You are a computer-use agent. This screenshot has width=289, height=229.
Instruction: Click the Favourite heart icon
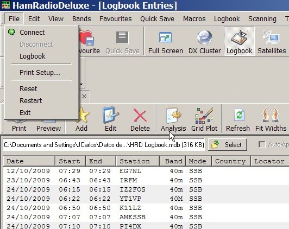(86, 38)
